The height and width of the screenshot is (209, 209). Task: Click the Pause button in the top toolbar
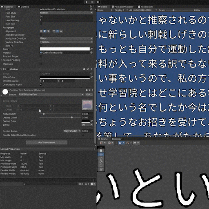pos(92,2)
